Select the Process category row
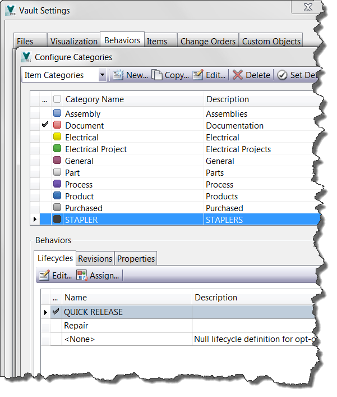 pyautogui.click(x=174, y=184)
